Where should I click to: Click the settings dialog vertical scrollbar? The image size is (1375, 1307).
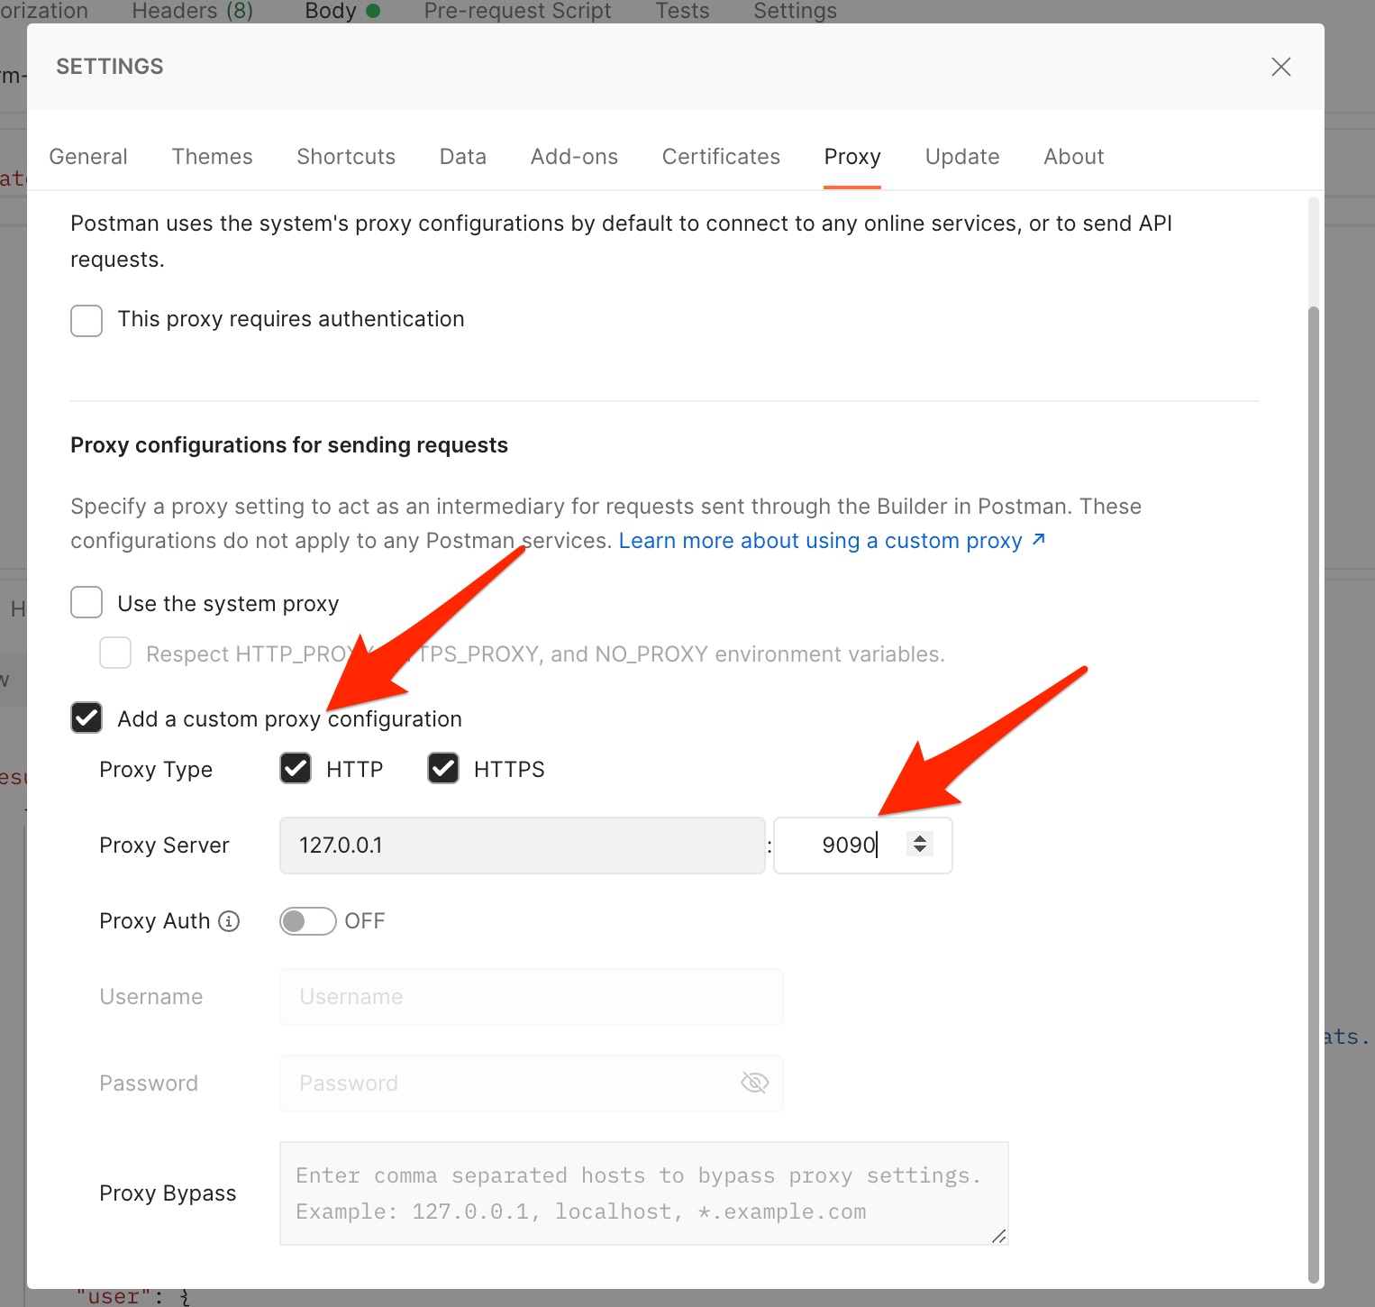click(1314, 793)
